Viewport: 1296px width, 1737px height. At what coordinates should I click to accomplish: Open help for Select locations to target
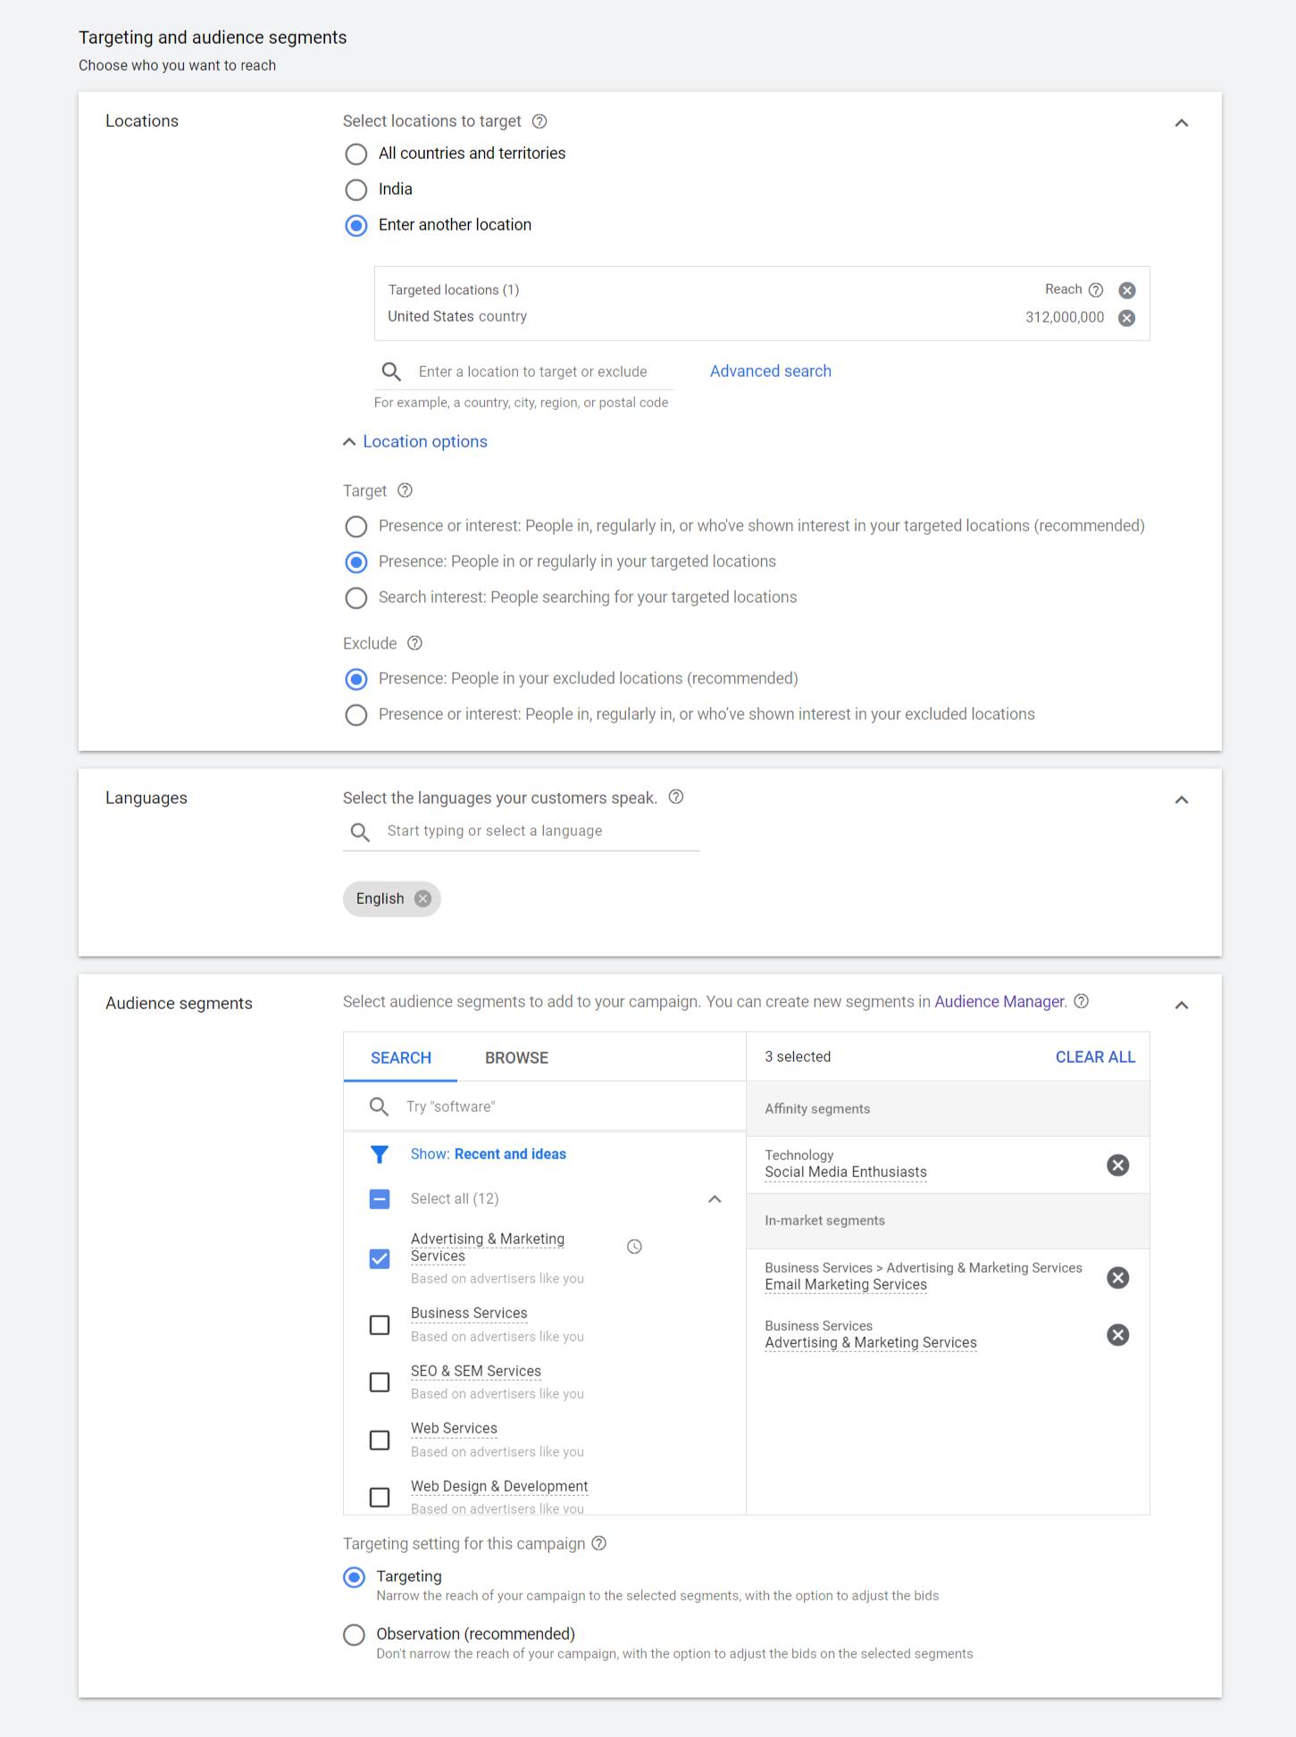[x=539, y=121]
